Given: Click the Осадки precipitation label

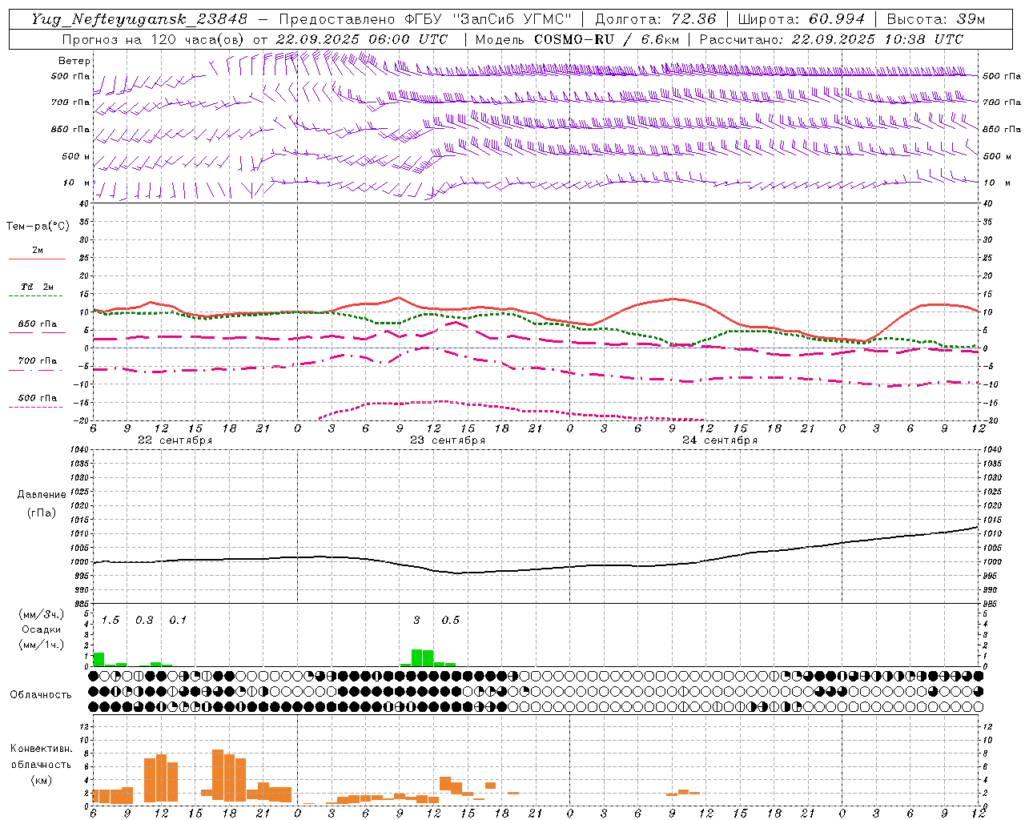Looking at the screenshot, I should [x=42, y=629].
